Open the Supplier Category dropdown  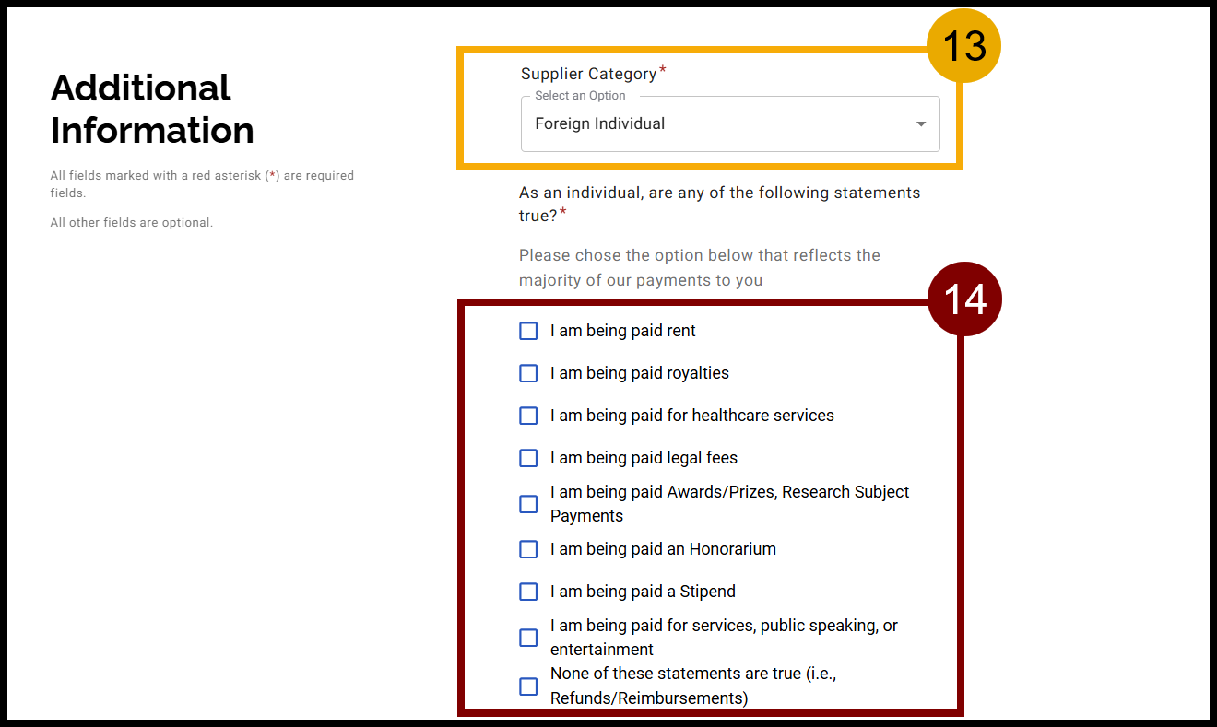(x=730, y=123)
